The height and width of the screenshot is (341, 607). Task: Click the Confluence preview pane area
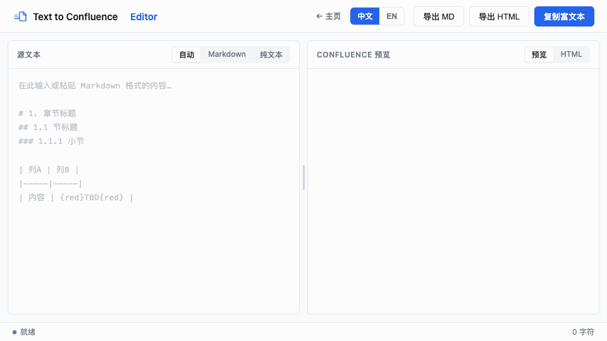coord(453,191)
